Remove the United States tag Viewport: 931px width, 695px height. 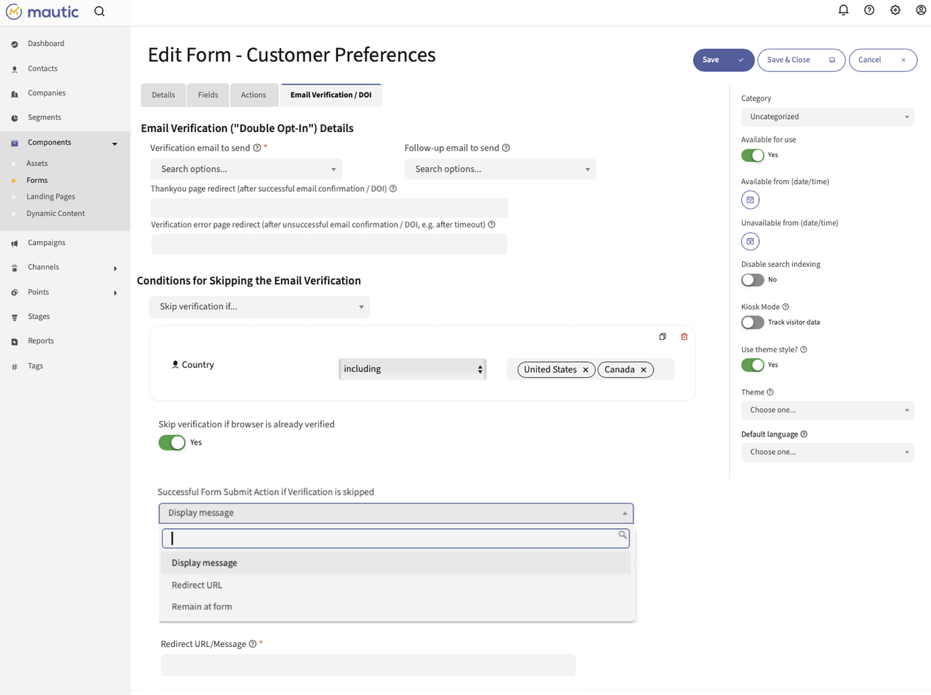(x=585, y=370)
